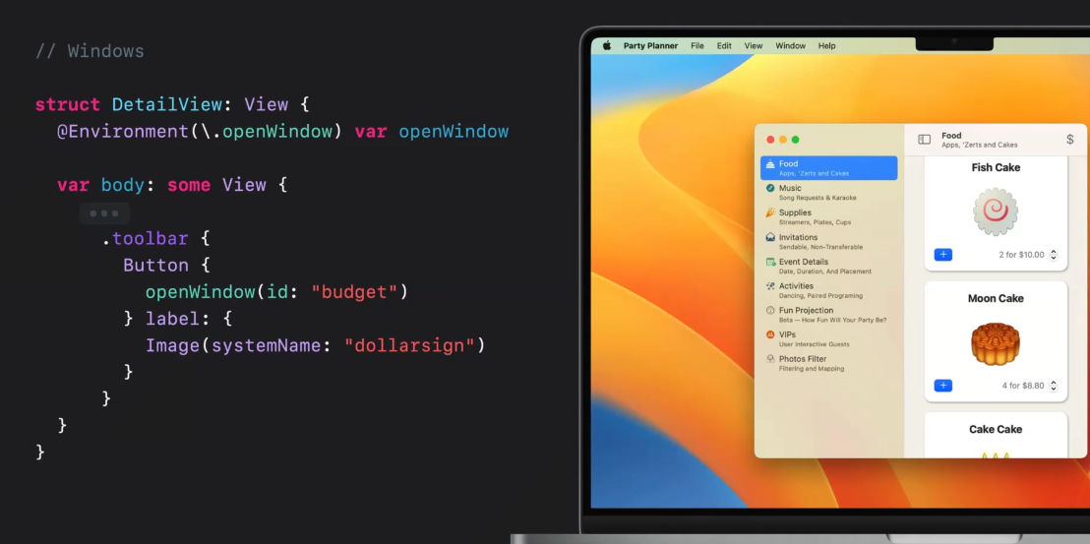
Task: Click the Supplies party popper icon
Action: (x=770, y=212)
